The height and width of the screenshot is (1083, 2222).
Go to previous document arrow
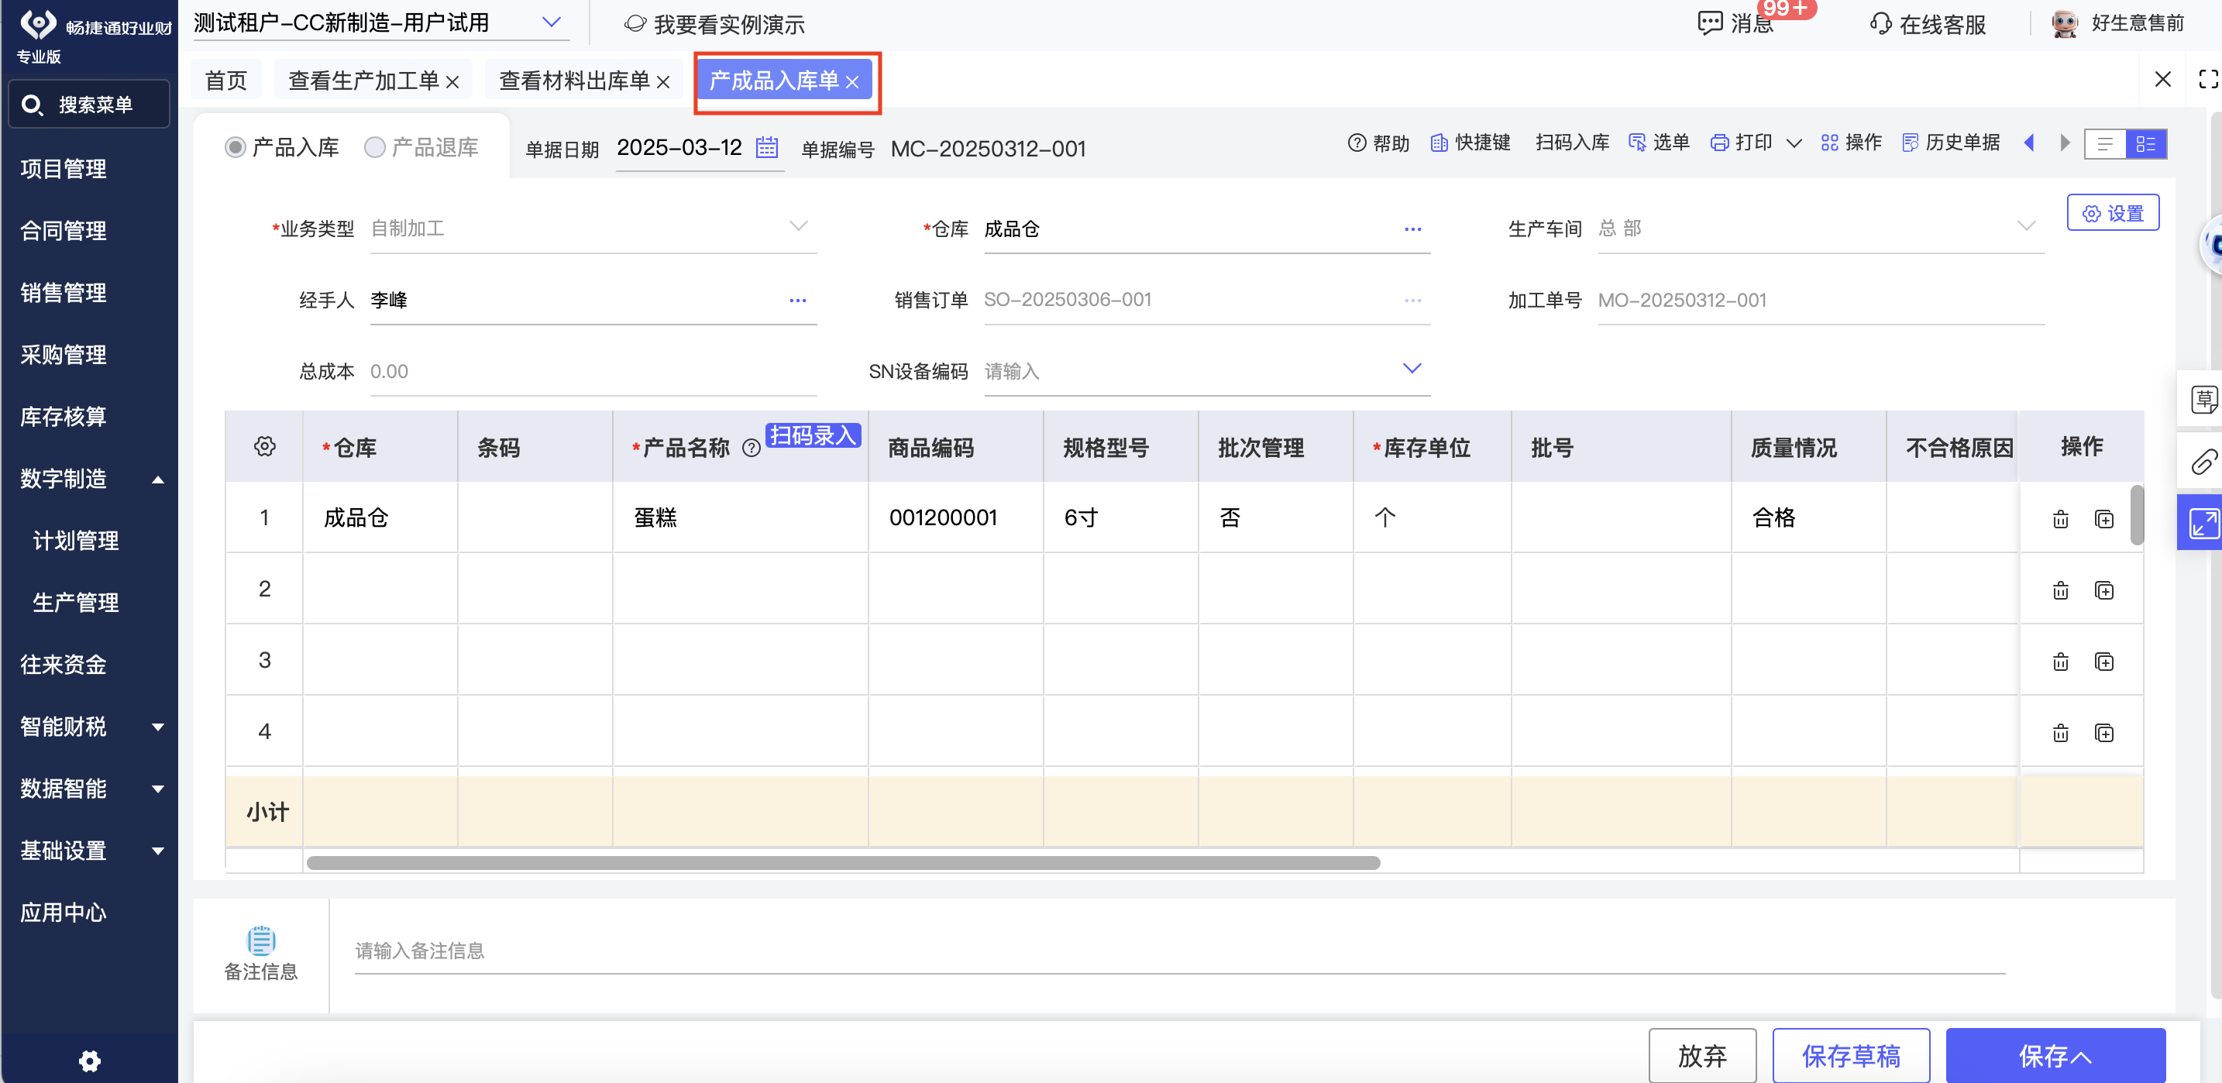point(2029,143)
